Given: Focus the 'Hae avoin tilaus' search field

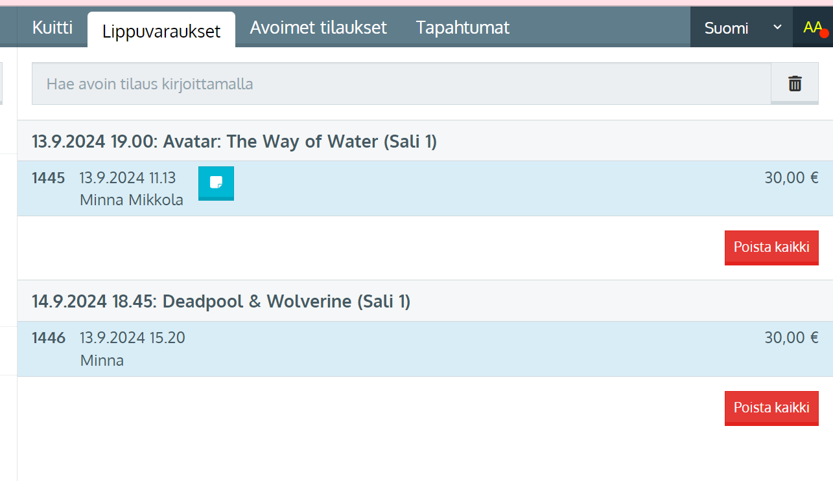Looking at the screenshot, I should [x=401, y=84].
